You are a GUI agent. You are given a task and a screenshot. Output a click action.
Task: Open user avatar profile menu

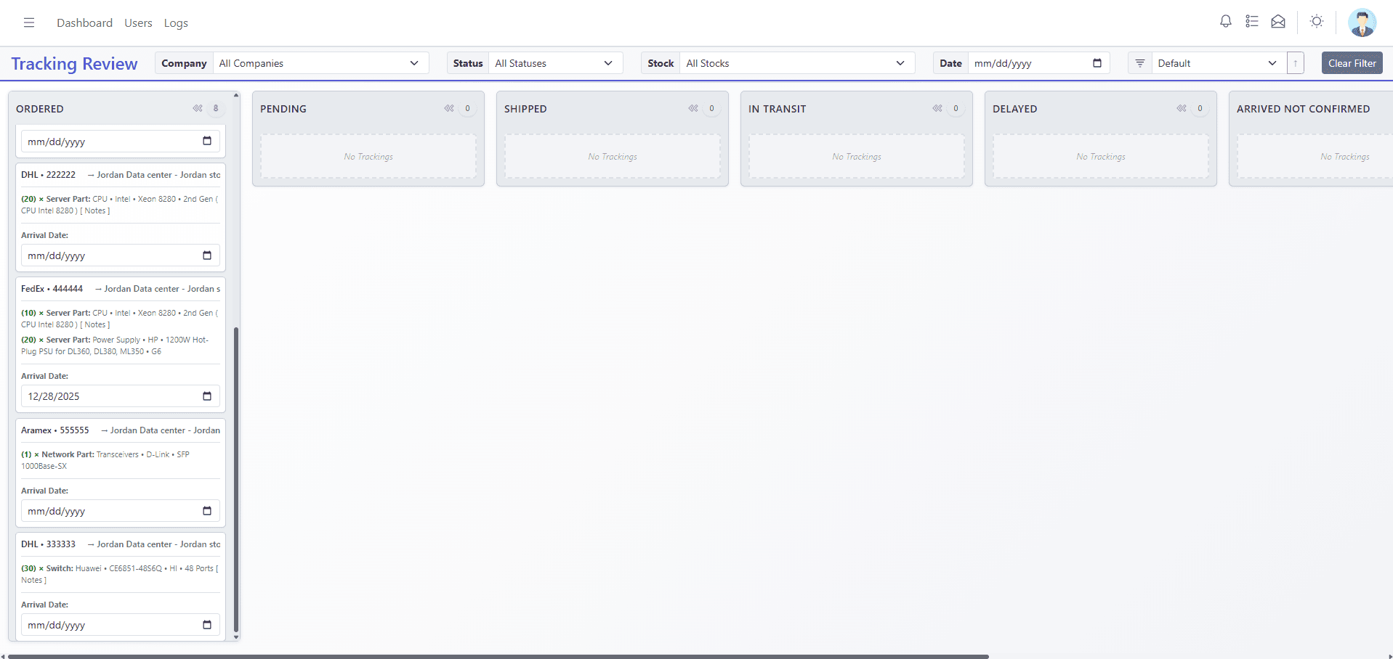click(1362, 22)
